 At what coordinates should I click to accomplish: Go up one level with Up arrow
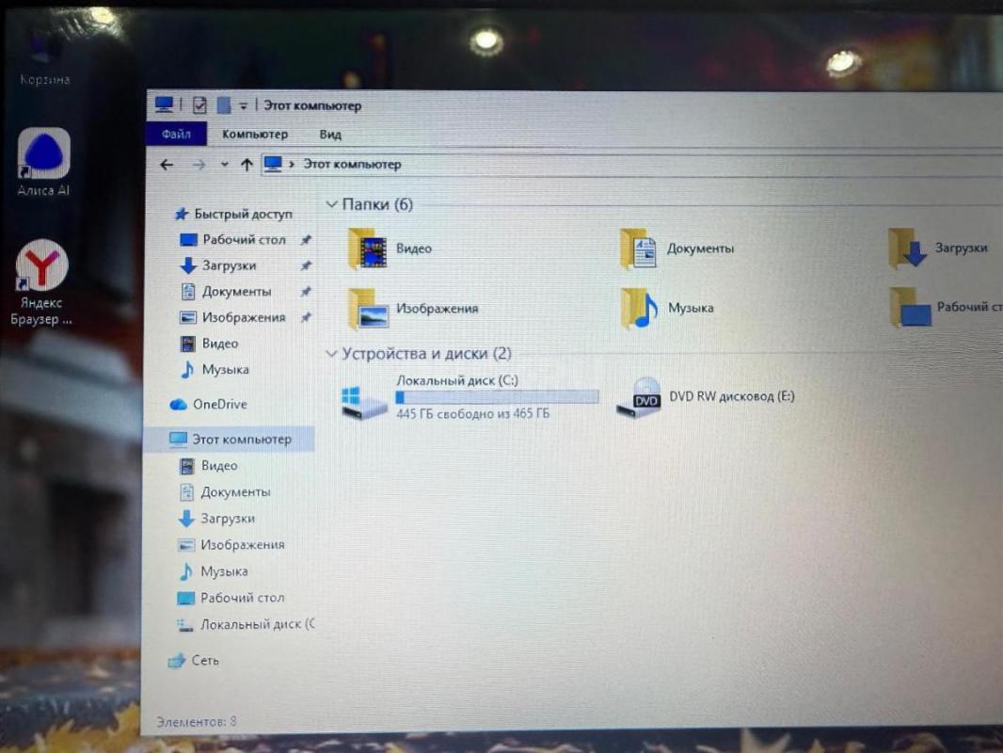(x=247, y=165)
